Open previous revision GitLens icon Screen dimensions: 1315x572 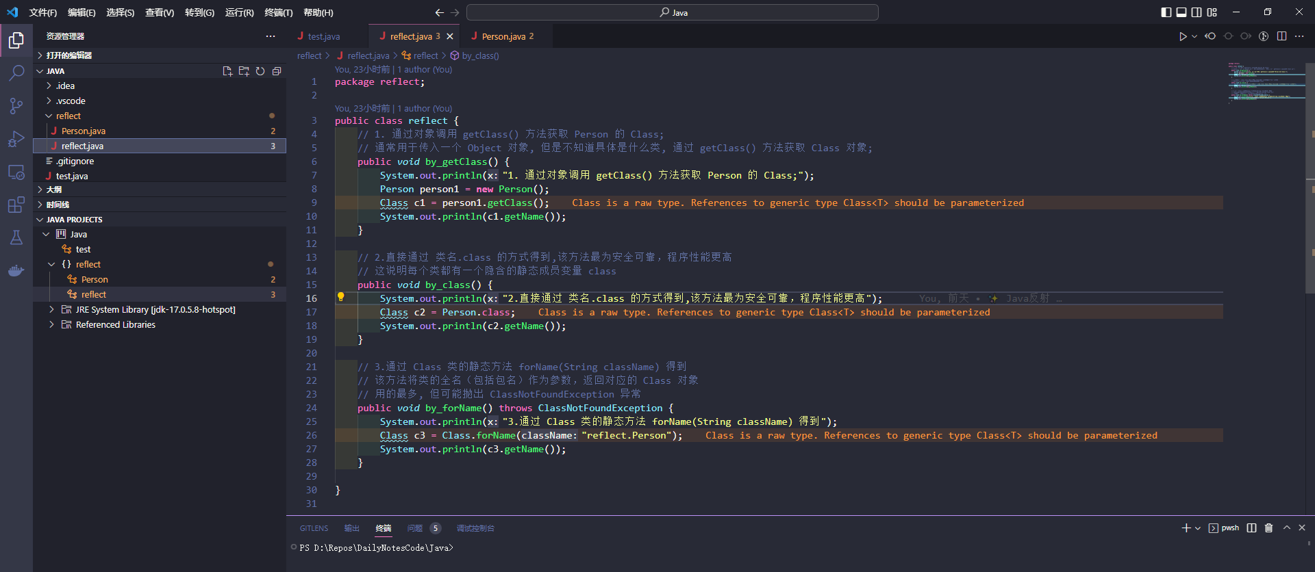coord(1210,36)
